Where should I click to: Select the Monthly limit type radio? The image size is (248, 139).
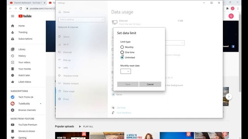pyautogui.click(x=122, y=47)
